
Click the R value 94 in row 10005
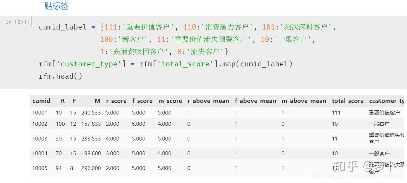(59, 168)
